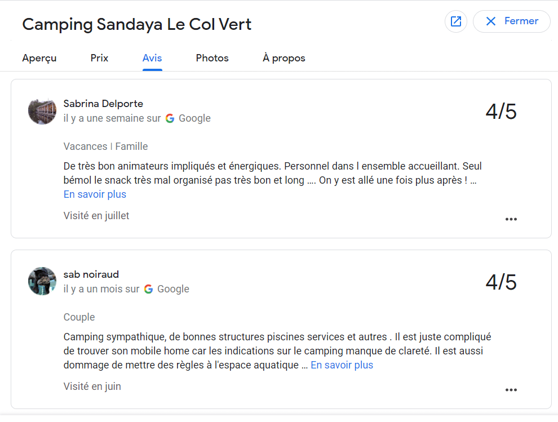Click the Fermer close button
This screenshot has width=558, height=422.
click(x=511, y=21)
